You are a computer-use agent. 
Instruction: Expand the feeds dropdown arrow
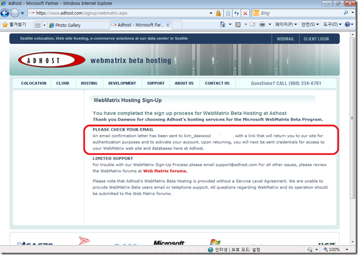click(x=246, y=24)
